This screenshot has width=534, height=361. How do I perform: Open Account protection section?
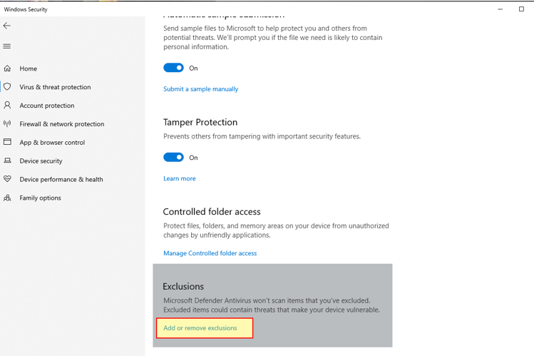coord(47,106)
